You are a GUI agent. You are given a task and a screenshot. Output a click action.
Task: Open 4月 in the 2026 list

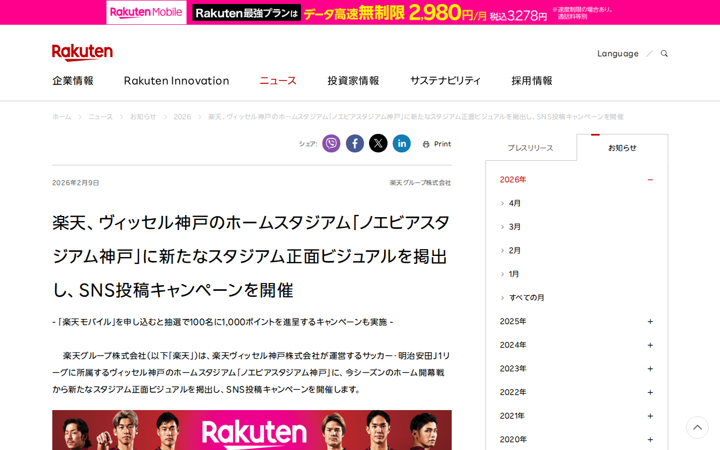coord(515,203)
